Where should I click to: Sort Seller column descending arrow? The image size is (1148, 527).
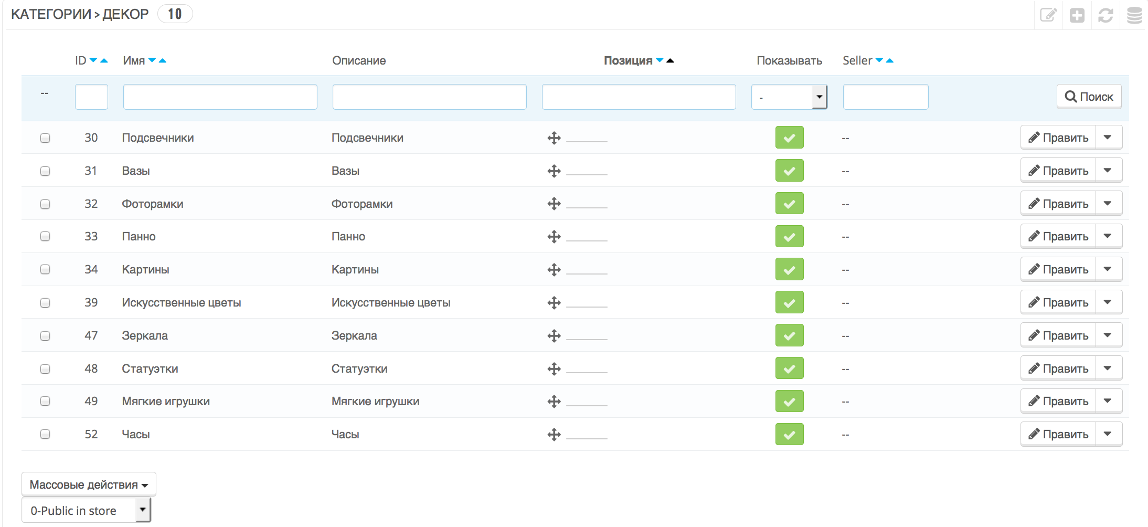click(x=879, y=61)
